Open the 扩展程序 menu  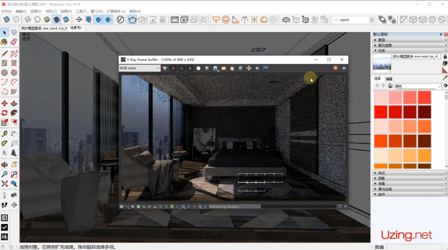click(x=116, y=12)
